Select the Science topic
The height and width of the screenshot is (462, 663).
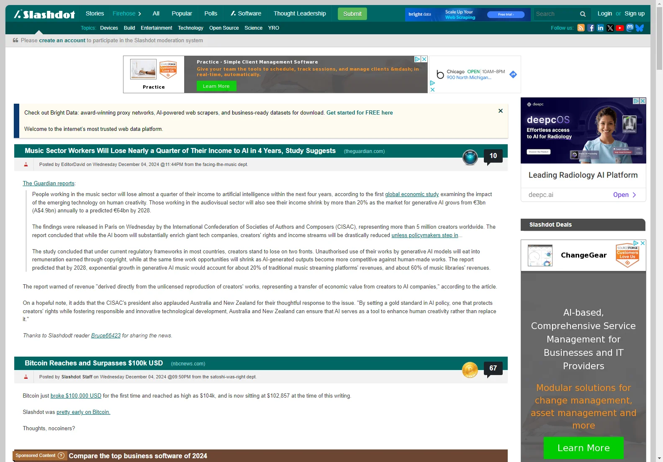point(254,28)
